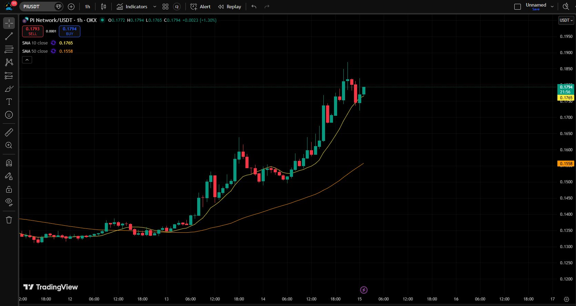Click the 0.1793 SELL button
The height and width of the screenshot is (306, 576).
(33, 31)
